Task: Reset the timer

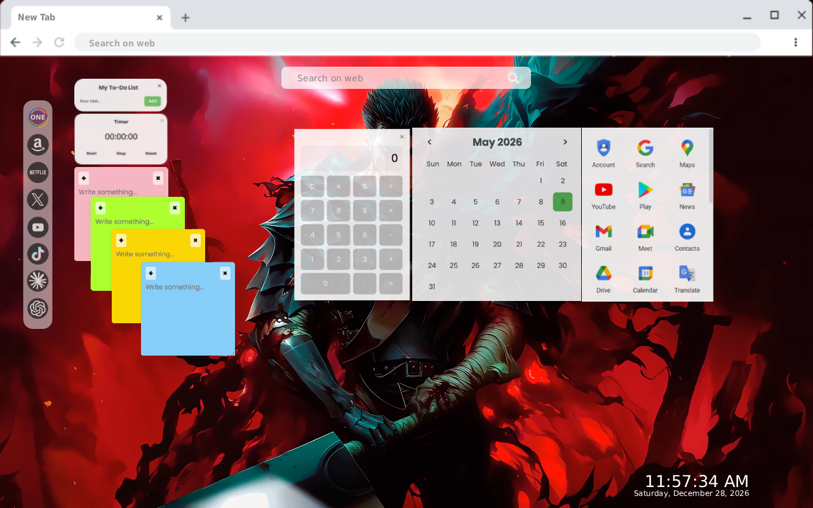Action: 151,153
